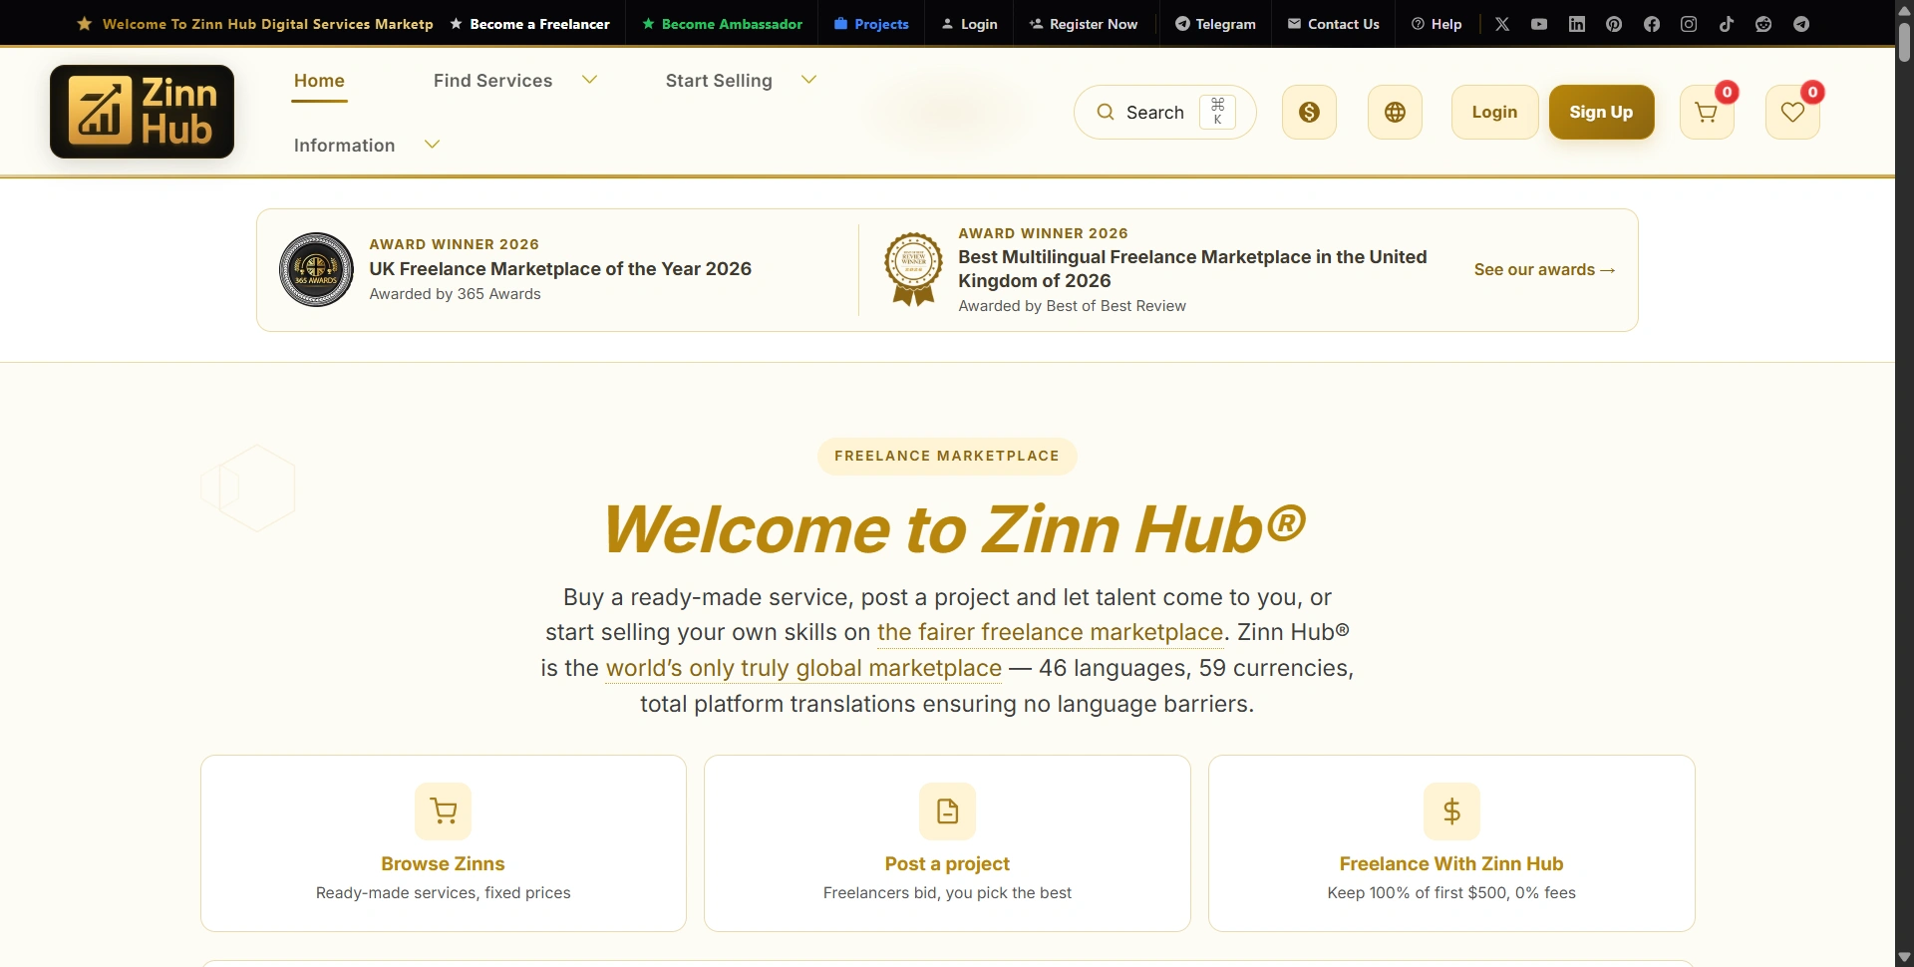Screen dimensions: 1914x967
Task: Open the Reddit social icon
Action: click(1763, 24)
